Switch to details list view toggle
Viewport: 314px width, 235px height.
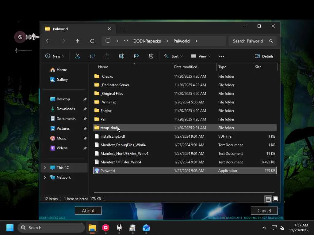click(268, 199)
